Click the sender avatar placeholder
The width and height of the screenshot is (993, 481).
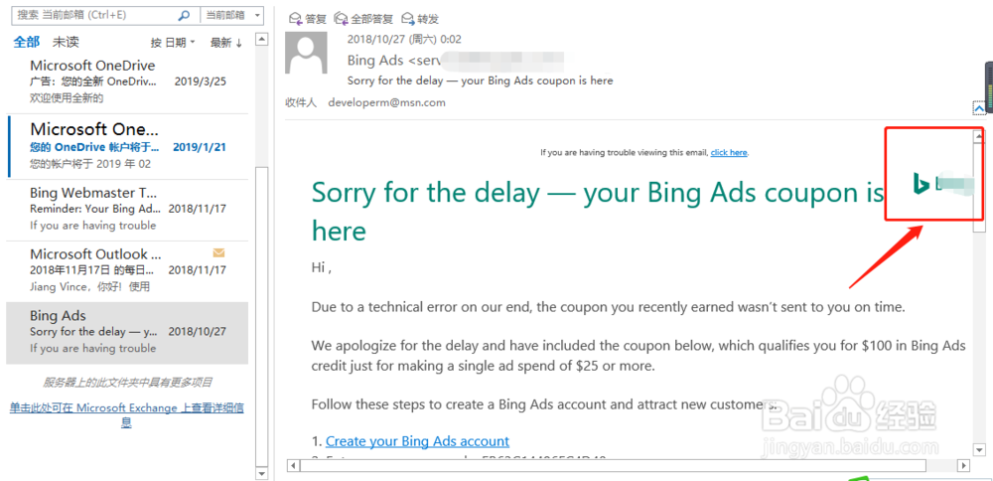(x=306, y=54)
